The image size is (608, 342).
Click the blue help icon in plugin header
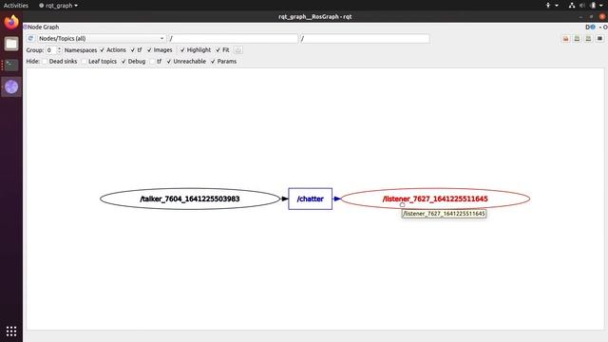point(593,28)
